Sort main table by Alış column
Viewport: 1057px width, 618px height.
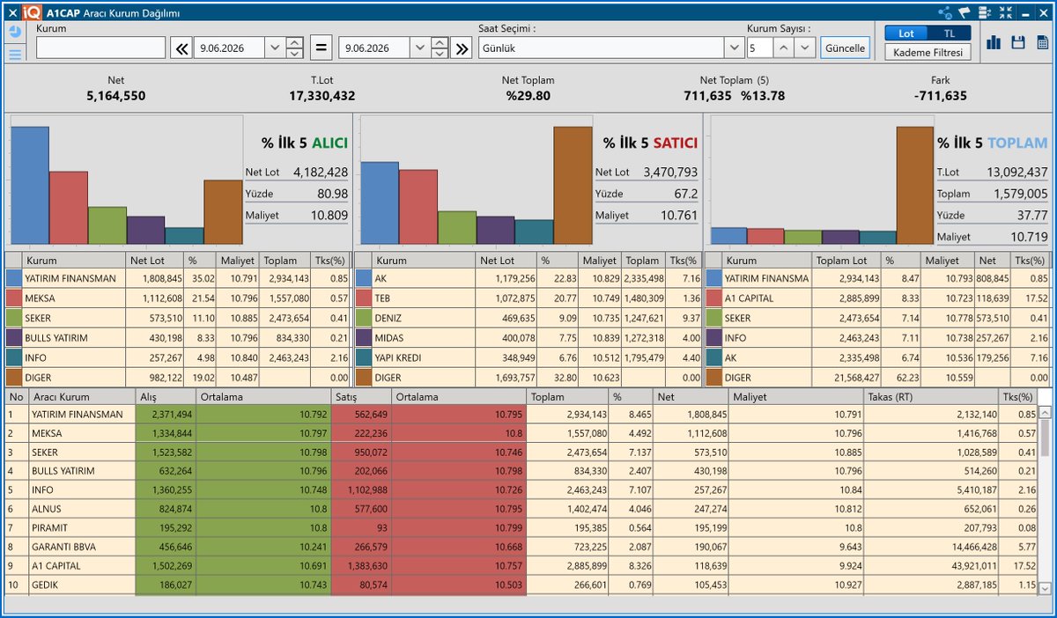(166, 397)
